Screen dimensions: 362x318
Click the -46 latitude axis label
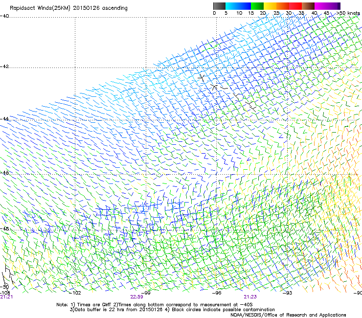pyautogui.click(x=4, y=173)
